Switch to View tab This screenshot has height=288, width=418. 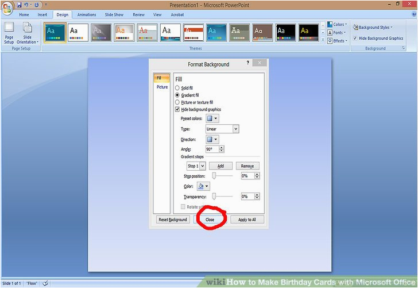[x=157, y=15]
